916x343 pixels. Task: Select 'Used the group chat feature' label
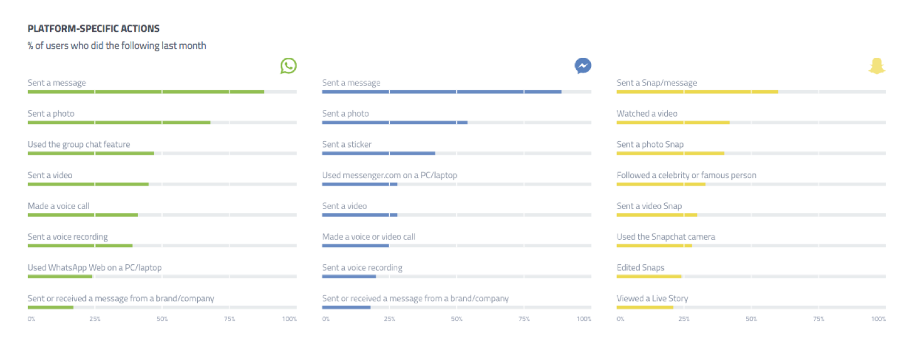pyautogui.click(x=79, y=145)
